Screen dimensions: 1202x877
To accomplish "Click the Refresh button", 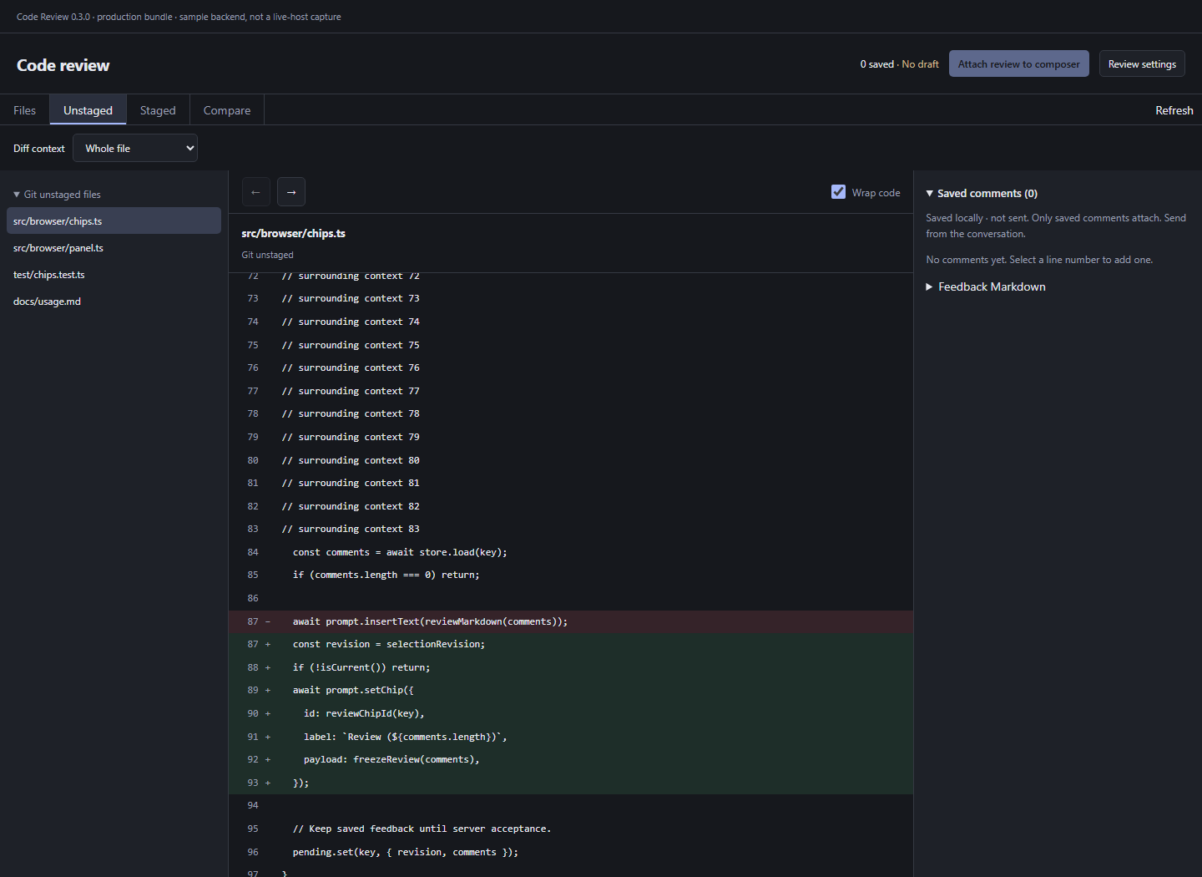I will [1174, 110].
